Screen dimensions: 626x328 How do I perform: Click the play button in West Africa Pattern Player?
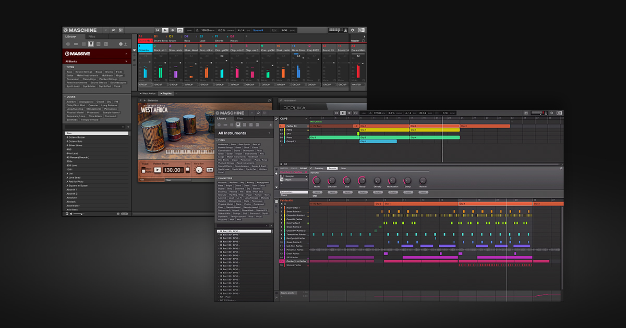[x=158, y=170]
